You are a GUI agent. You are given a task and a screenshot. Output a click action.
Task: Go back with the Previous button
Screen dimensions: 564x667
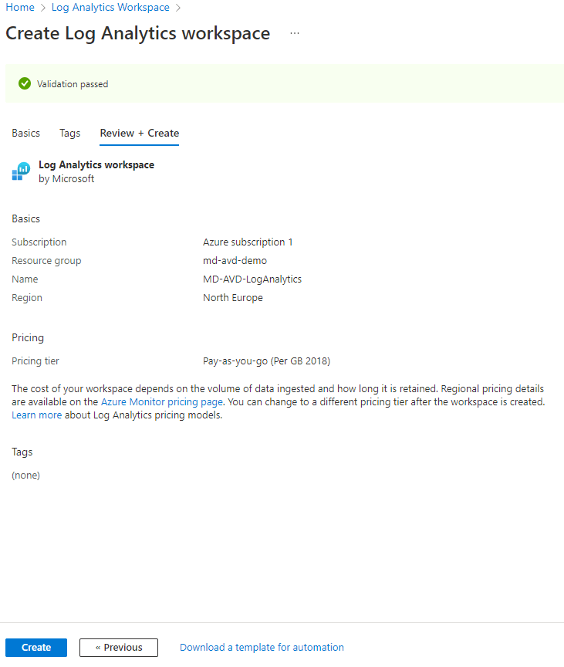tap(119, 648)
